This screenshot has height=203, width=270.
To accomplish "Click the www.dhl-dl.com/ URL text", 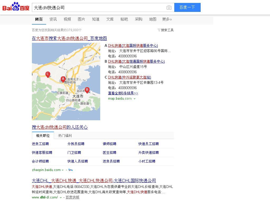I will coord(45,197).
